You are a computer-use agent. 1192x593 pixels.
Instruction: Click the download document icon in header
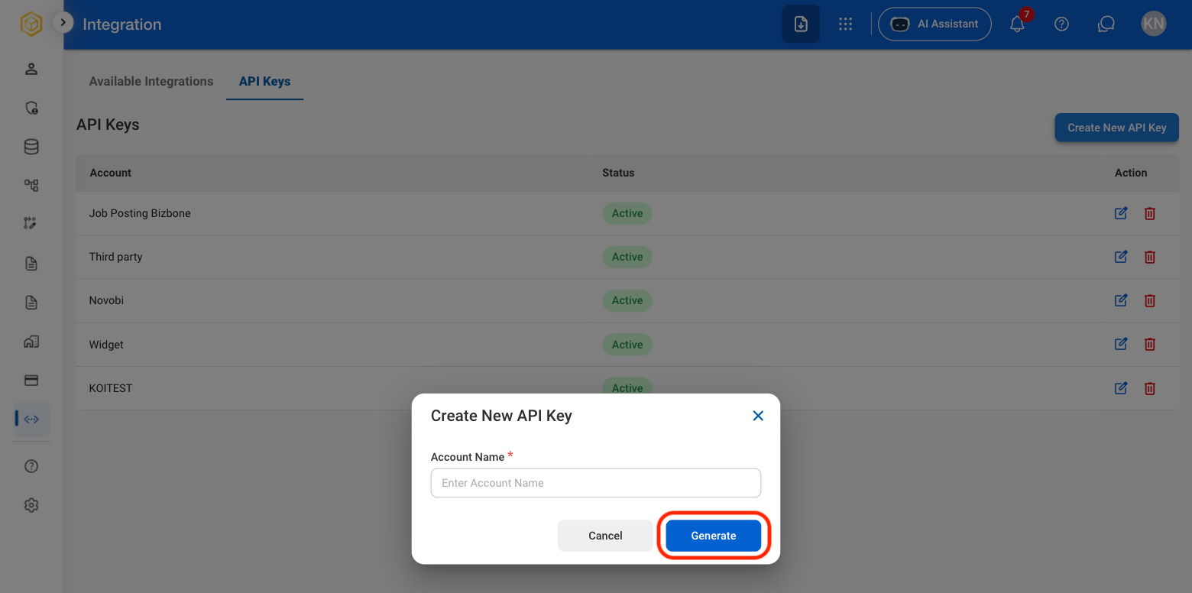(x=801, y=24)
